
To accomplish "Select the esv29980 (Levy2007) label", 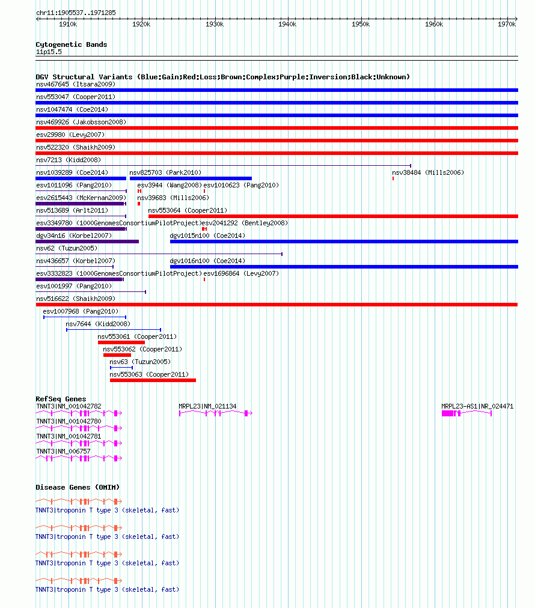I will [x=70, y=135].
